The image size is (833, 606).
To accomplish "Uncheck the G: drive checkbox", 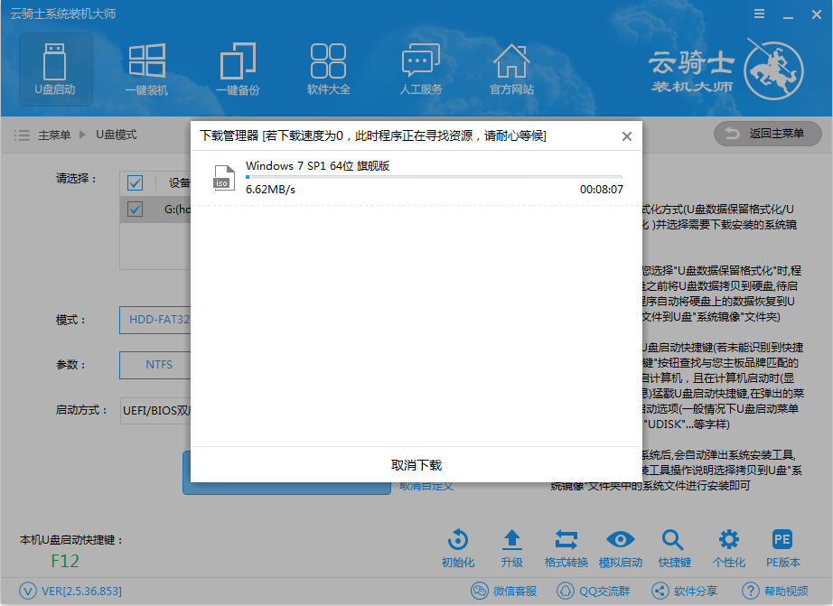I will click(x=135, y=209).
